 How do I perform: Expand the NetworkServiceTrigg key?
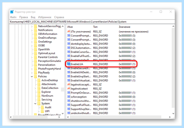[32, 26]
